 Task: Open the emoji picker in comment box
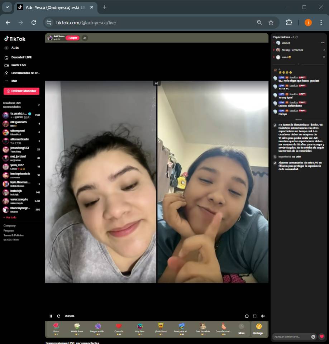tap(313, 336)
